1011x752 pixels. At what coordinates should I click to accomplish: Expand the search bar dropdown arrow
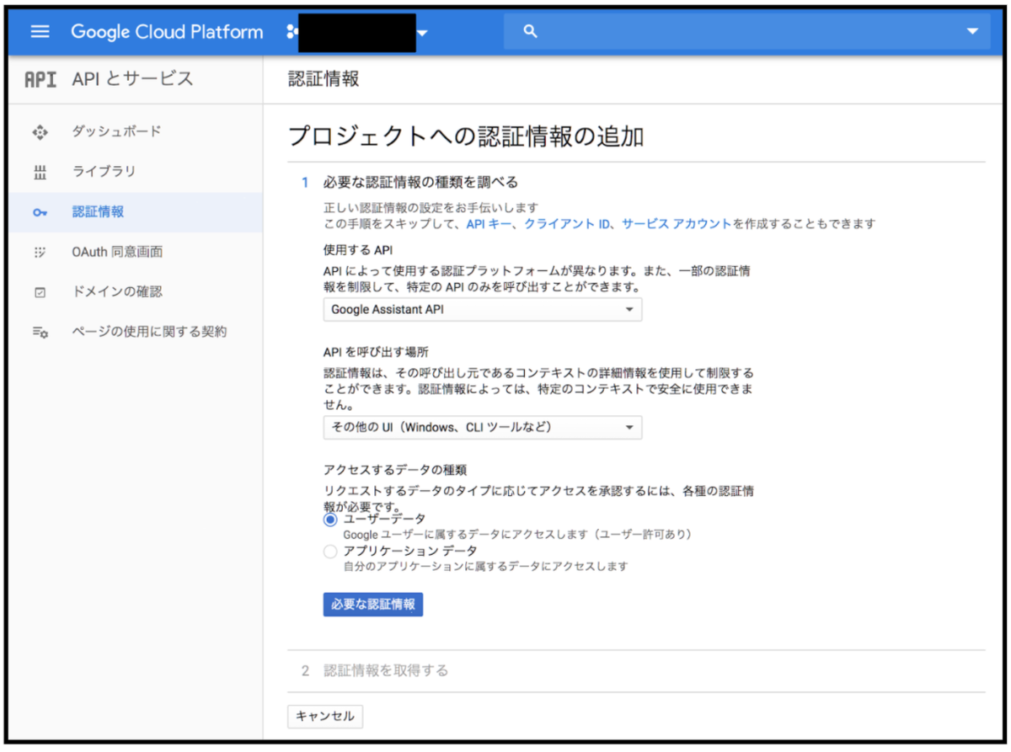(x=973, y=32)
